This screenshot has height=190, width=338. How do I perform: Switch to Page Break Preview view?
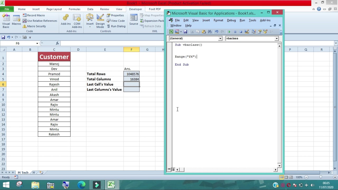(x=291, y=177)
